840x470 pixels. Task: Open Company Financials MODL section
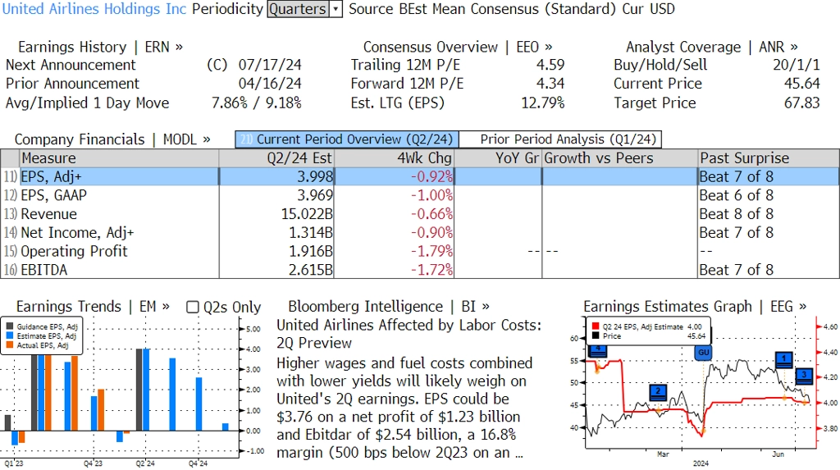112,139
